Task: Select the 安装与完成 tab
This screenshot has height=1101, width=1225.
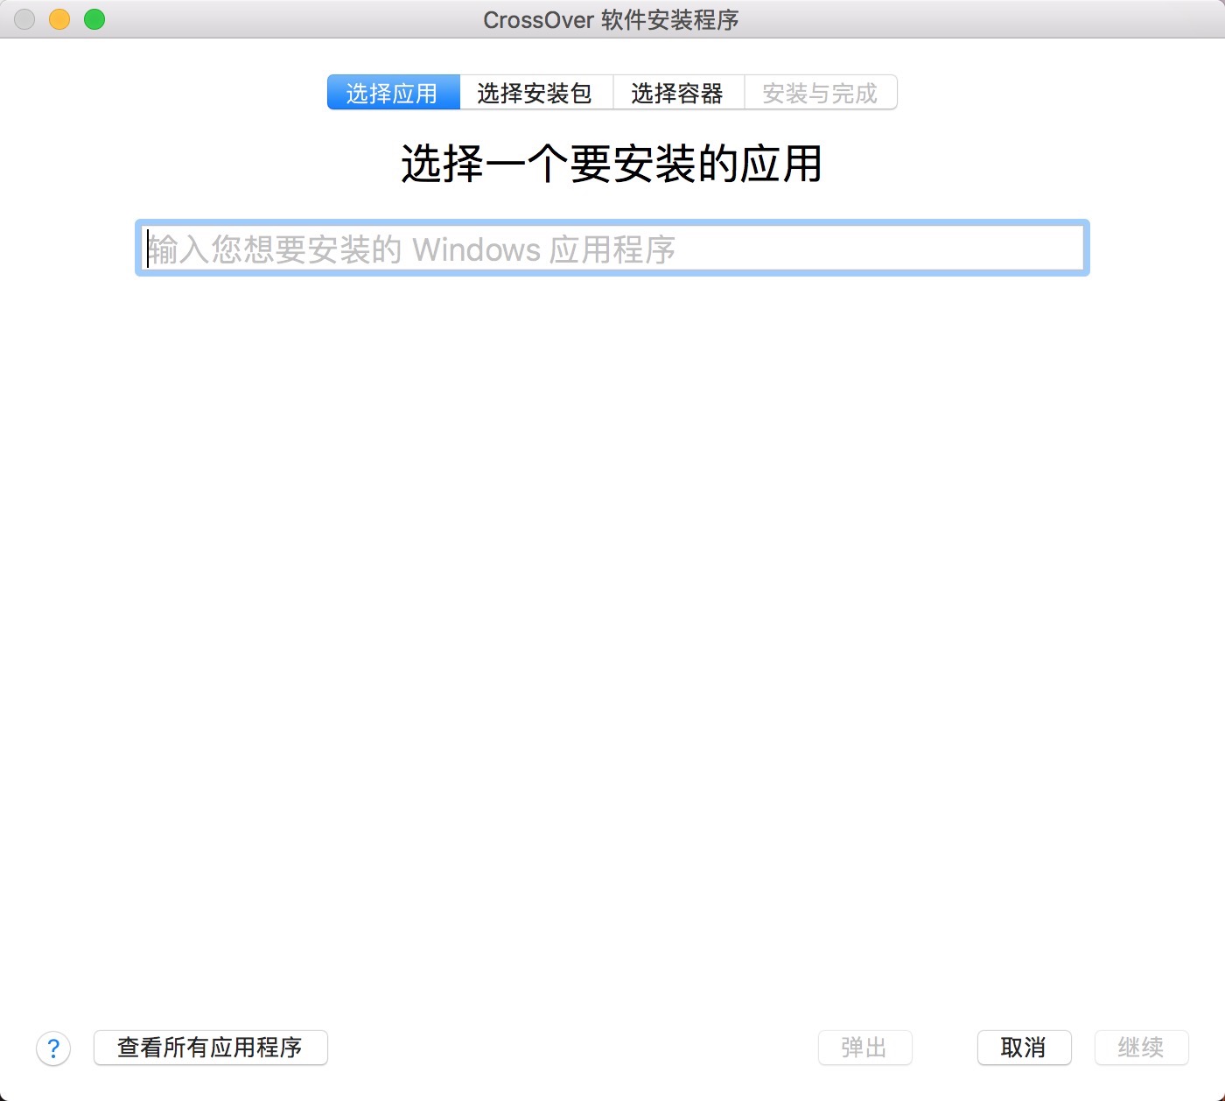Action: click(821, 93)
